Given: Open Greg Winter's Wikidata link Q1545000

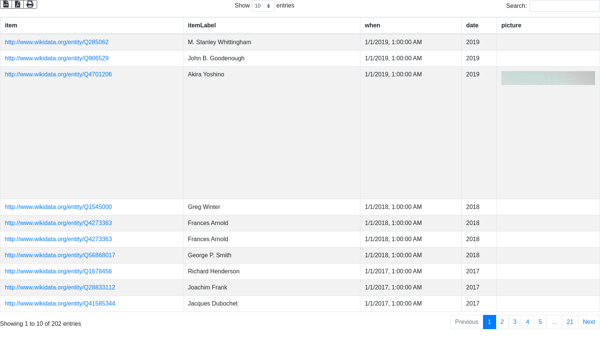Looking at the screenshot, I should tap(58, 207).
